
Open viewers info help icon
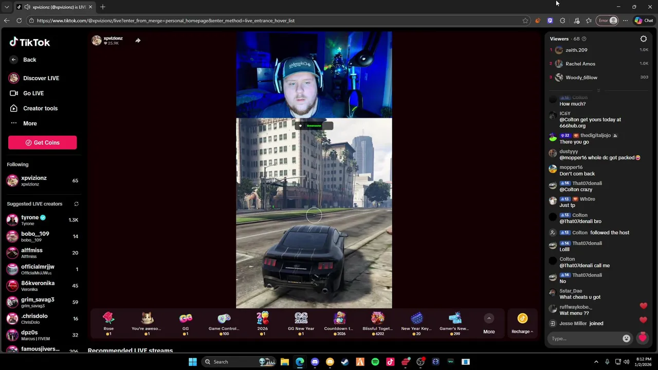[584, 39]
